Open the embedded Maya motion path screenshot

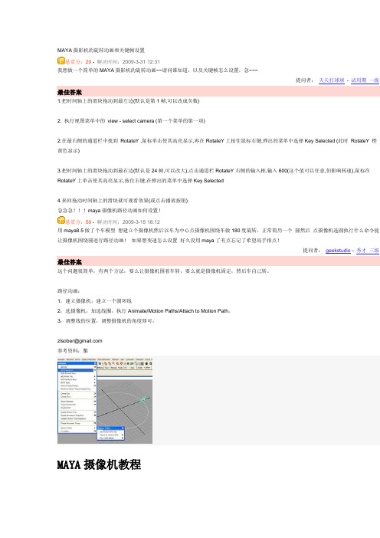(x=105, y=400)
